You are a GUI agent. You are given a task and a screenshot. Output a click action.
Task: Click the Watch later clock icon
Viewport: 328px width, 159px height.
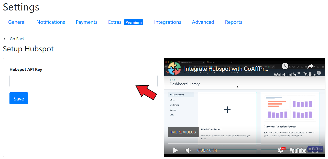pyautogui.click(x=285, y=66)
